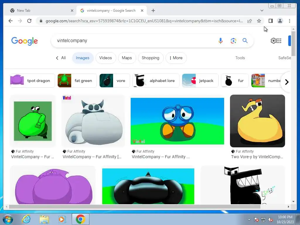This screenshot has width=300, height=225.
Task: Click the site lock icon in address bar
Action: coord(41,21)
